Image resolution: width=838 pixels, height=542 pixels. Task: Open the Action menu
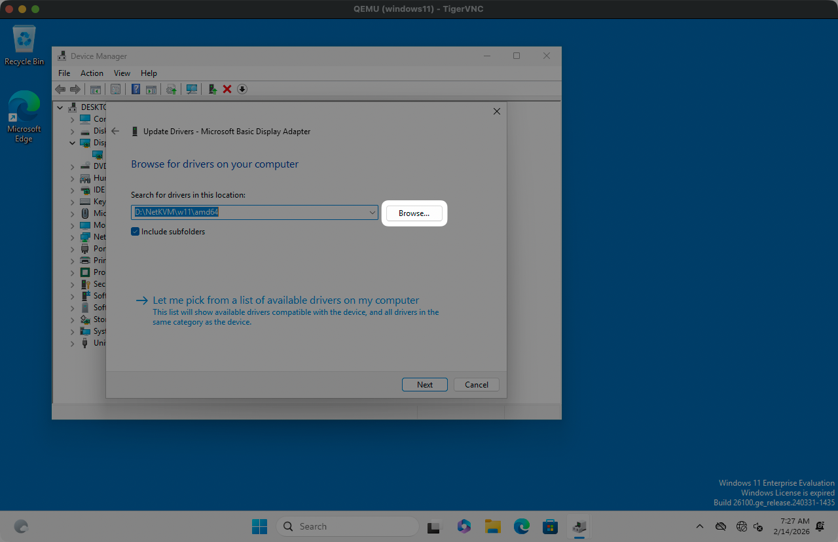click(92, 73)
